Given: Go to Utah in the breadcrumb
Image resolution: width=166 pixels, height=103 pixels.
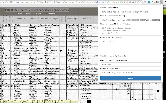Looking at the screenshot, I should click(x=19, y=13).
